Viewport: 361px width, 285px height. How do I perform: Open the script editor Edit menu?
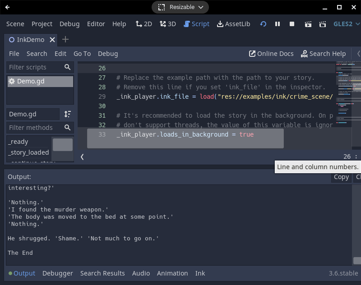(60, 54)
